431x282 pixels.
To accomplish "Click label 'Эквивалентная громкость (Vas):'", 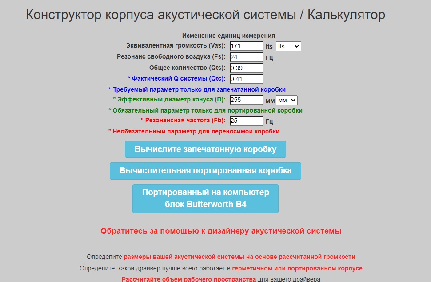I will (x=176, y=46).
